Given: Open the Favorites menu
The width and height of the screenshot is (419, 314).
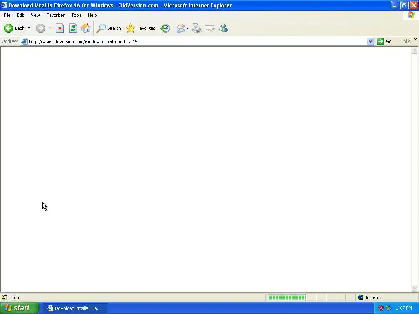Looking at the screenshot, I should click(56, 15).
